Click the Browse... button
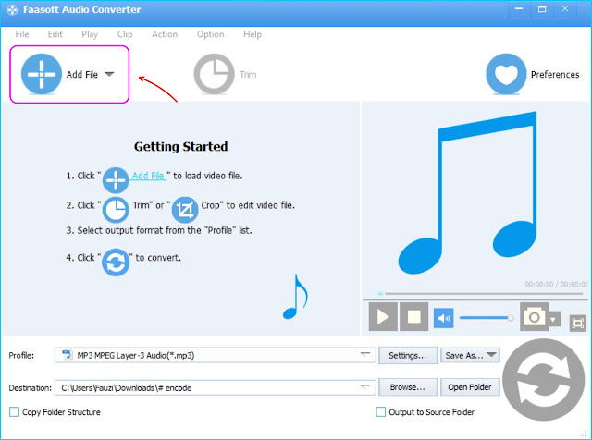This screenshot has width=592, height=440. (408, 387)
